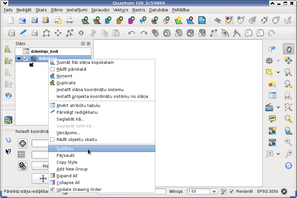
Task: Click the Zoom full extent icon
Action: [288, 107]
